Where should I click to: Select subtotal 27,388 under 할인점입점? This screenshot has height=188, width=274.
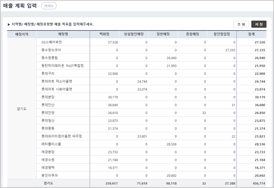pos(230,183)
